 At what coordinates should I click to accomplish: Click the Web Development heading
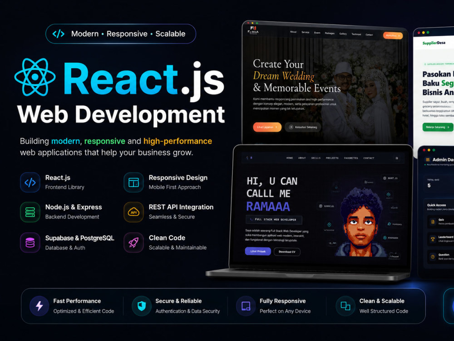tap(121, 115)
